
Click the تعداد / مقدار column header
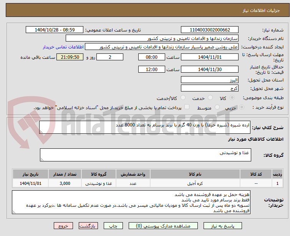(x=65, y=174)
